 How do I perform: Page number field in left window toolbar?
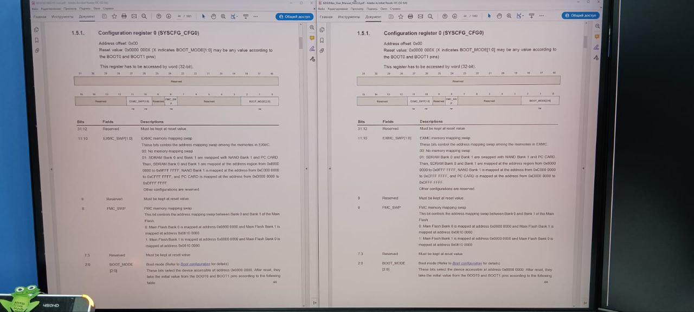pos(179,16)
